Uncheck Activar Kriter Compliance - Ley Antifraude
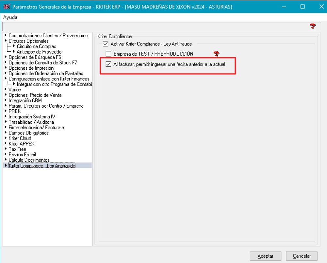This screenshot has height=263, width=327. click(106, 44)
